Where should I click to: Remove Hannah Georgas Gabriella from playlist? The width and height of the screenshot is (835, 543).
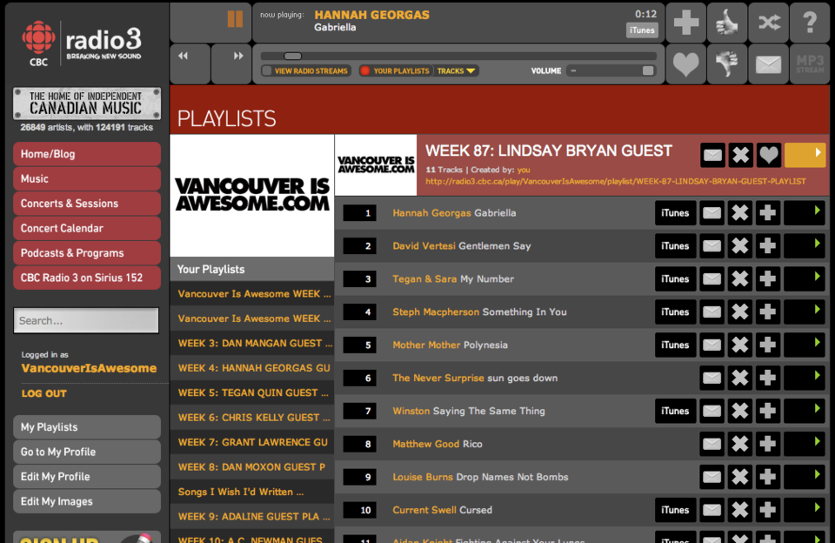click(739, 213)
